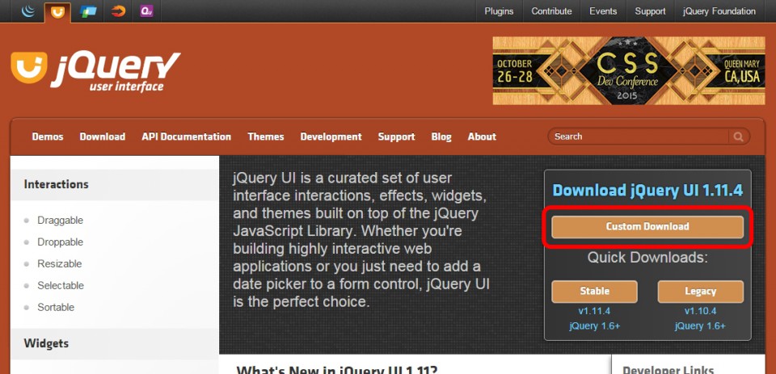776x374 pixels.
Task: Open Support in the top bar
Action: tap(650, 11)
